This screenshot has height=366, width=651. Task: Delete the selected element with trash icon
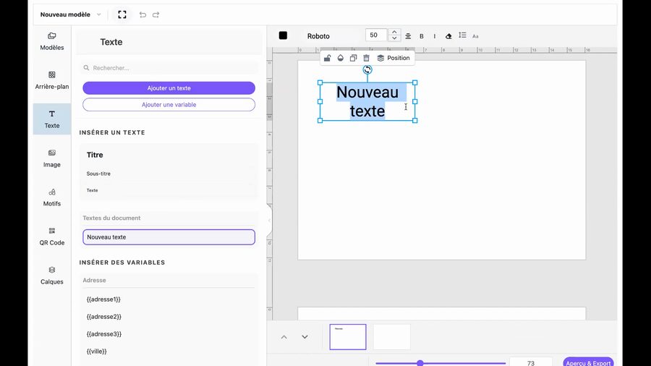pos(366,58)
